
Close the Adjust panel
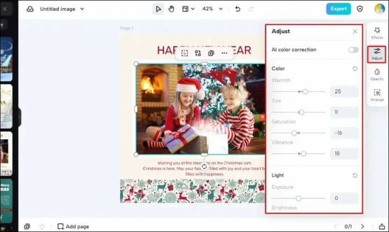pyautogui.click(x=355, y=31)
